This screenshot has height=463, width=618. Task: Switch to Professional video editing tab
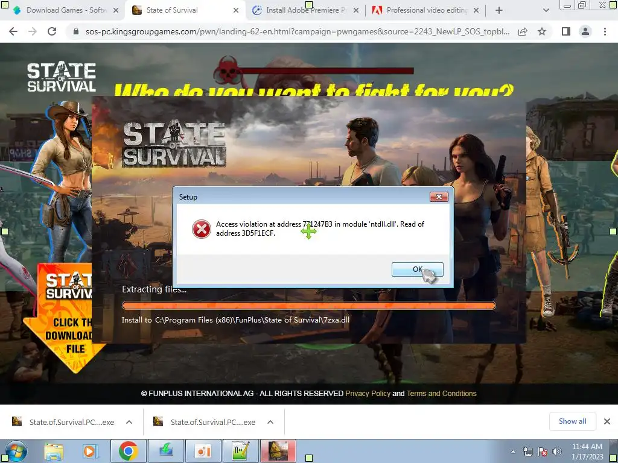[x=427, y=10]
